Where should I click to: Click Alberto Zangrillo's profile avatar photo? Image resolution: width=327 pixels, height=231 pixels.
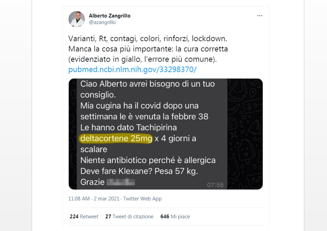pyautogui.click(x=76, y=19)
